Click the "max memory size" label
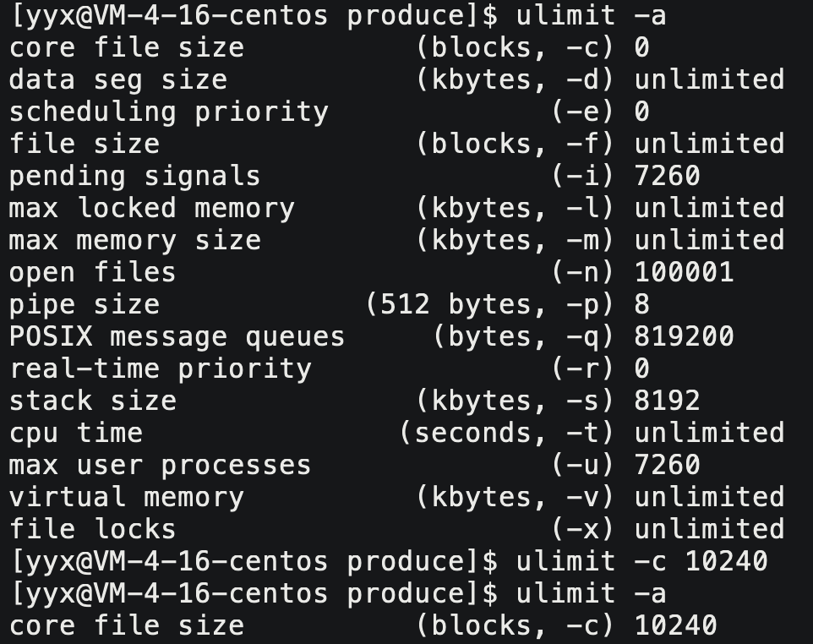Viewport: 813px width, 644px height. tap(135, 240)
